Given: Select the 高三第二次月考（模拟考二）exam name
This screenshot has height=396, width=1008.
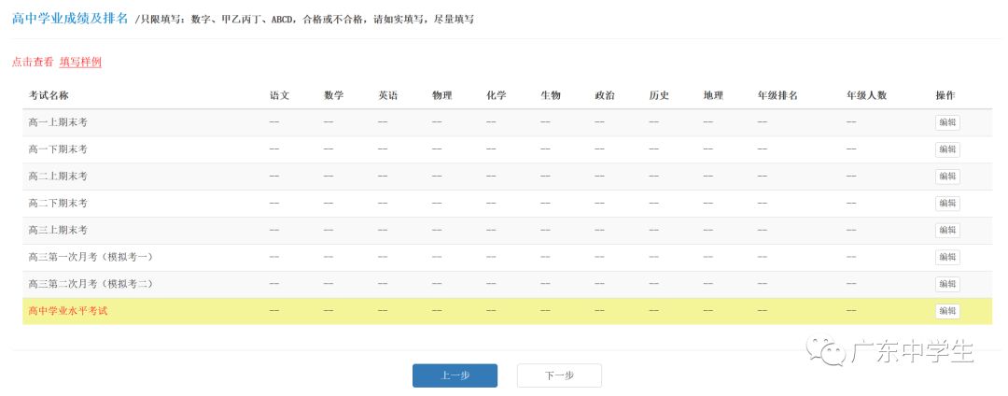Looking at the screenshot, I should (x=91, y=284).
